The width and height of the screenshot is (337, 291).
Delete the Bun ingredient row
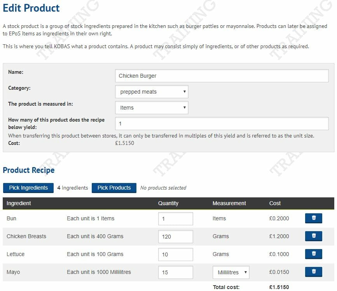pos(314,218)
